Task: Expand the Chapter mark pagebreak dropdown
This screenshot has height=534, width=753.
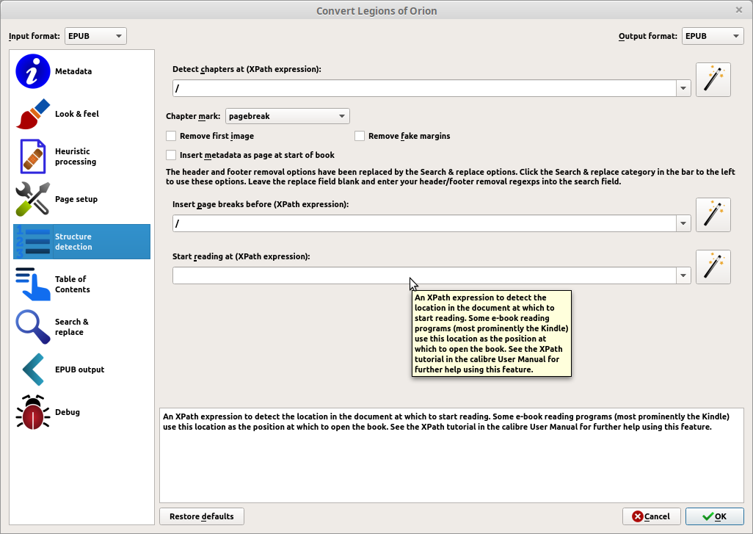Action: [287, 116]
